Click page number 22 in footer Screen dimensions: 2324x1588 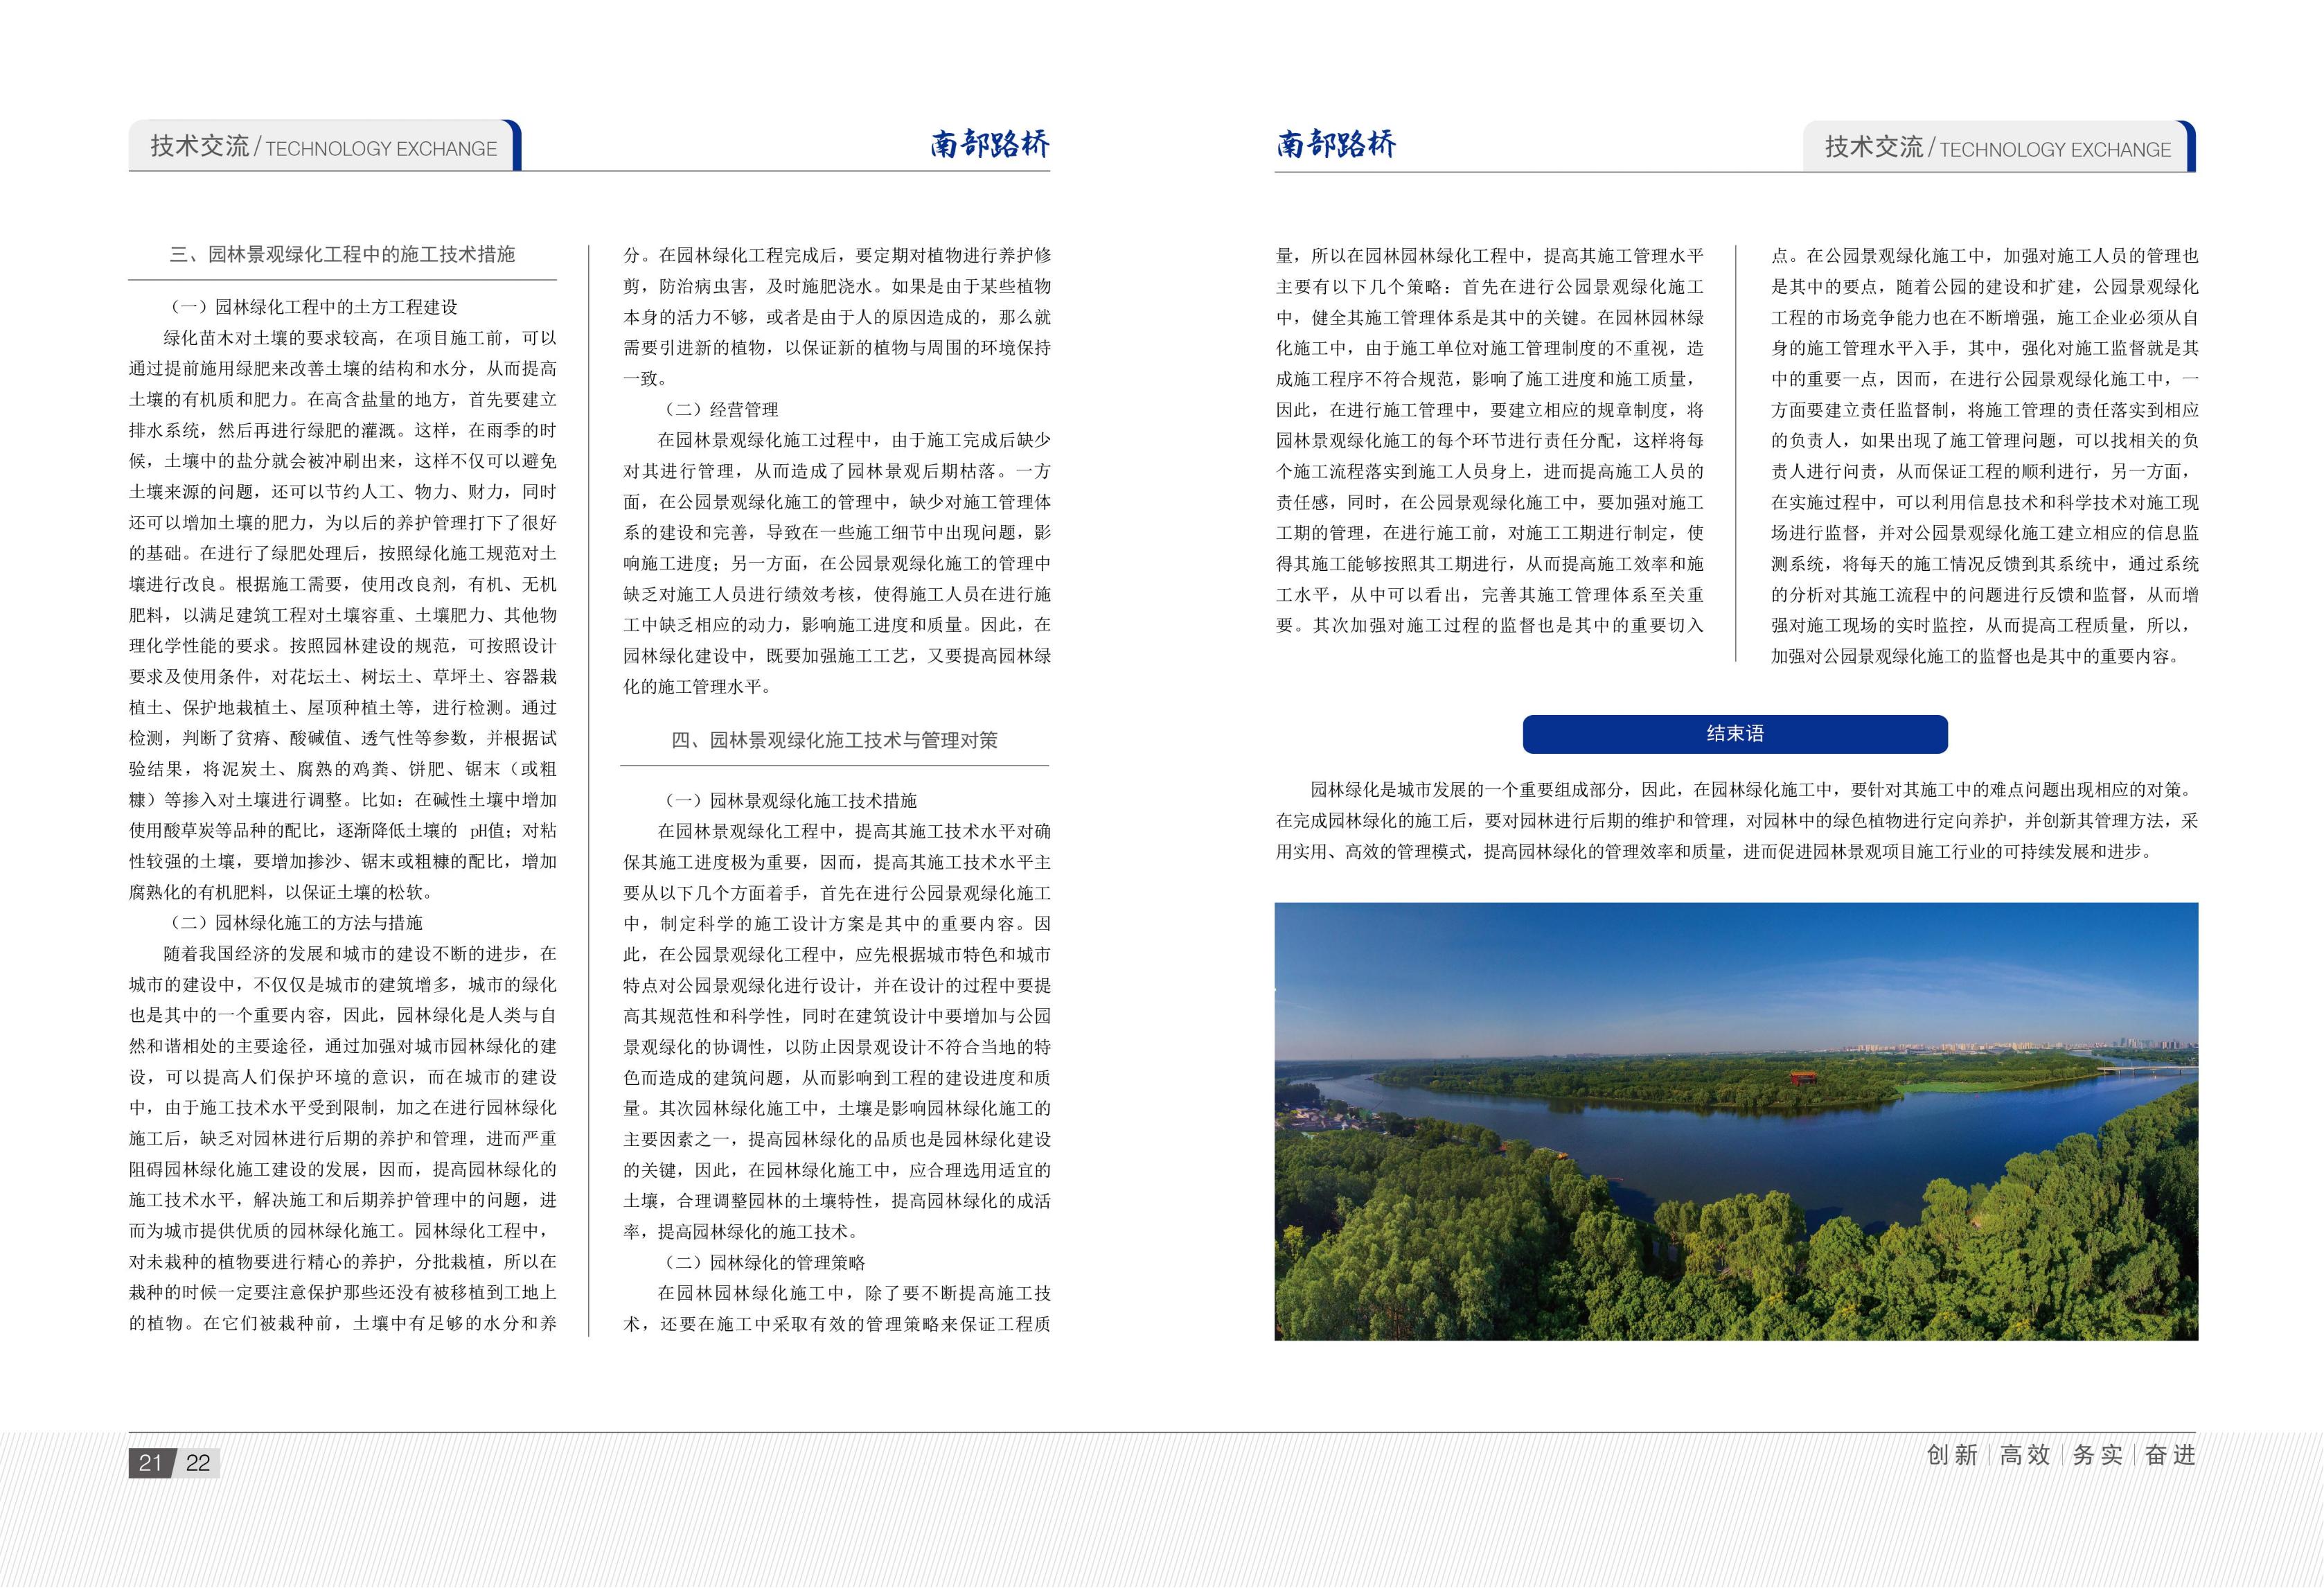[198, 1463]
